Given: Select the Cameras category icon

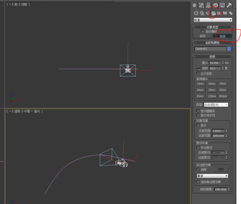Looking at the screenshot, I should coord(213,13).
